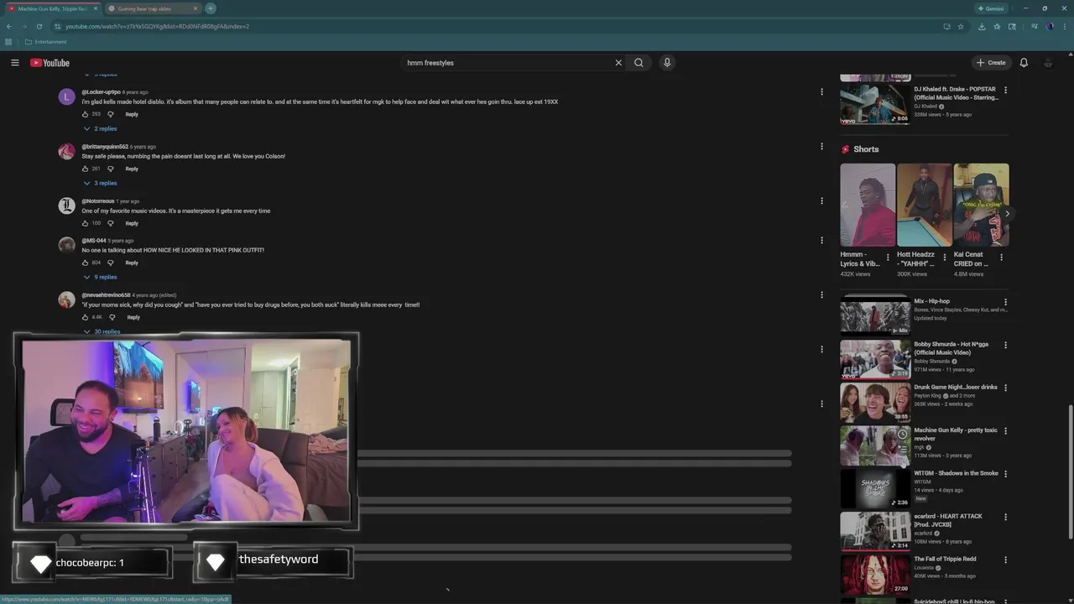Expand 2 replies under @Locker-up9po comment

tap(100, 128)
